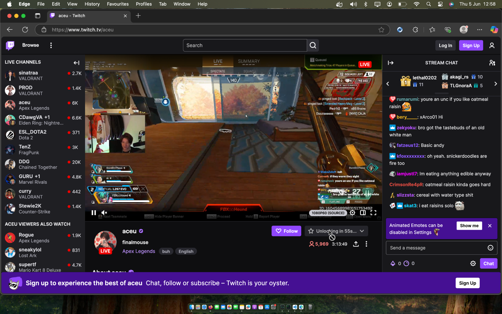Follow the aceu channel
This screenshot has width=502, height=314.
pos(286,231)
